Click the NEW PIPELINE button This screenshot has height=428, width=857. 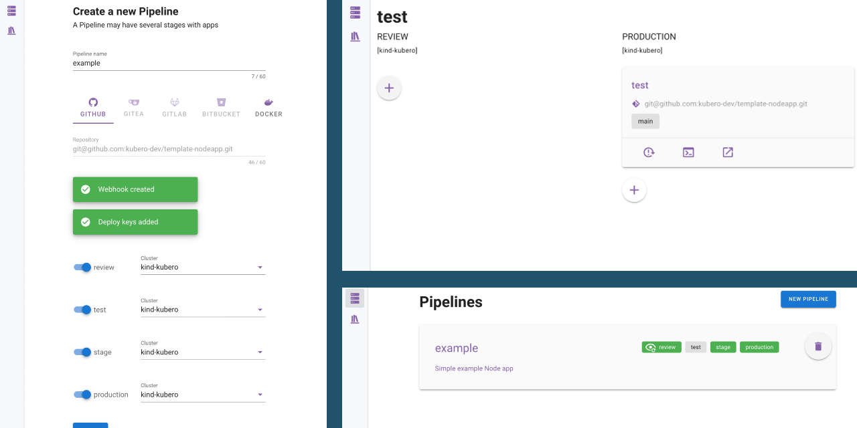coord(808,299)
